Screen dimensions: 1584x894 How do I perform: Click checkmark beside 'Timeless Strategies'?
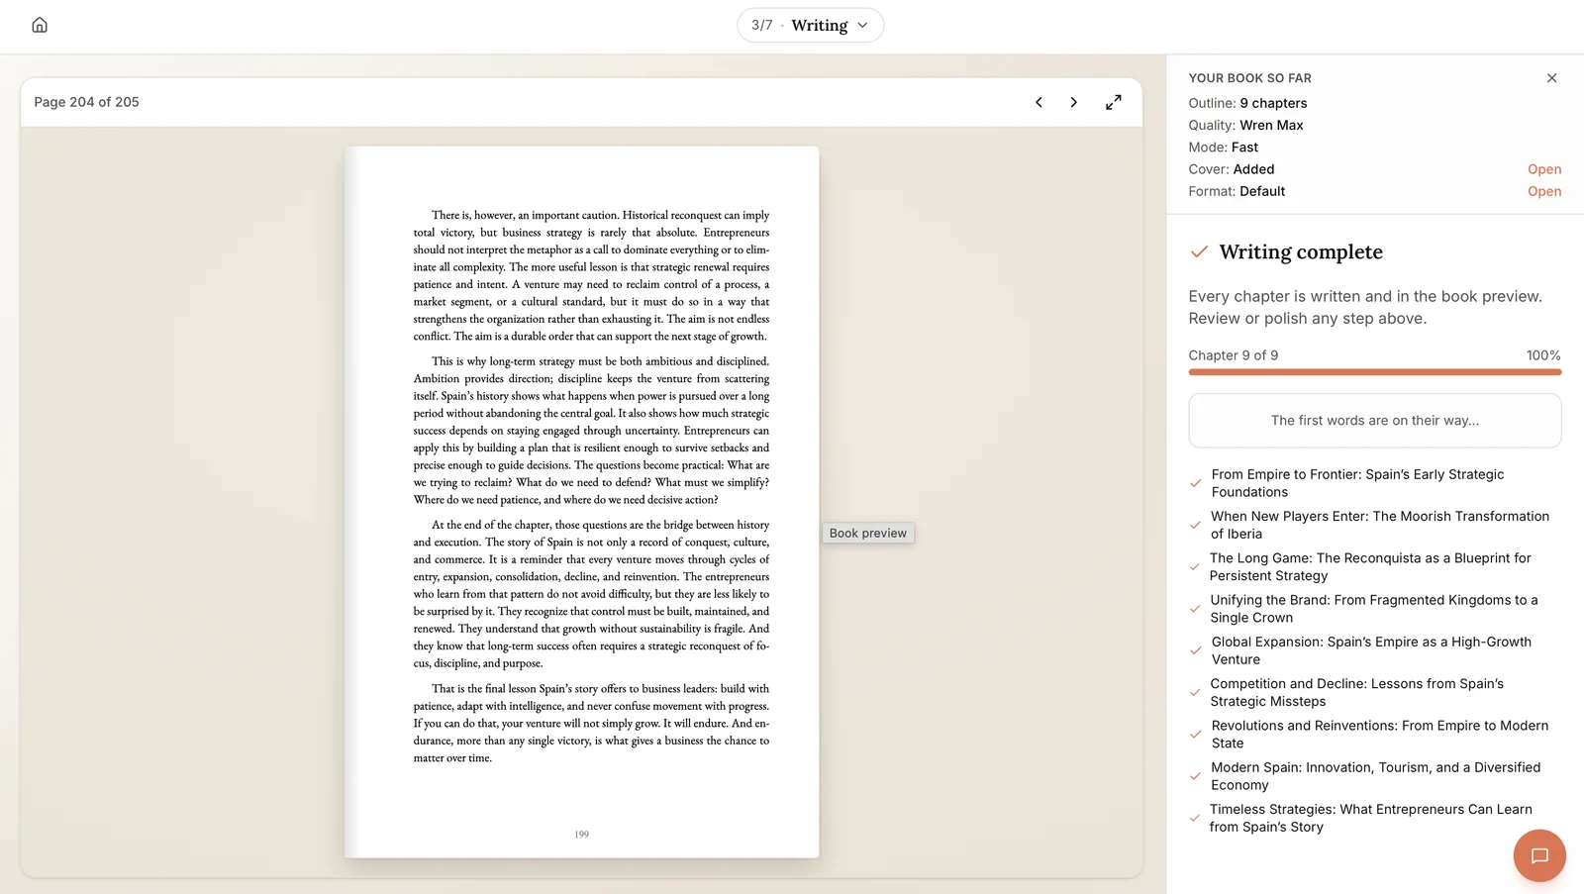pyautogui.click(x=1195, y=818)
